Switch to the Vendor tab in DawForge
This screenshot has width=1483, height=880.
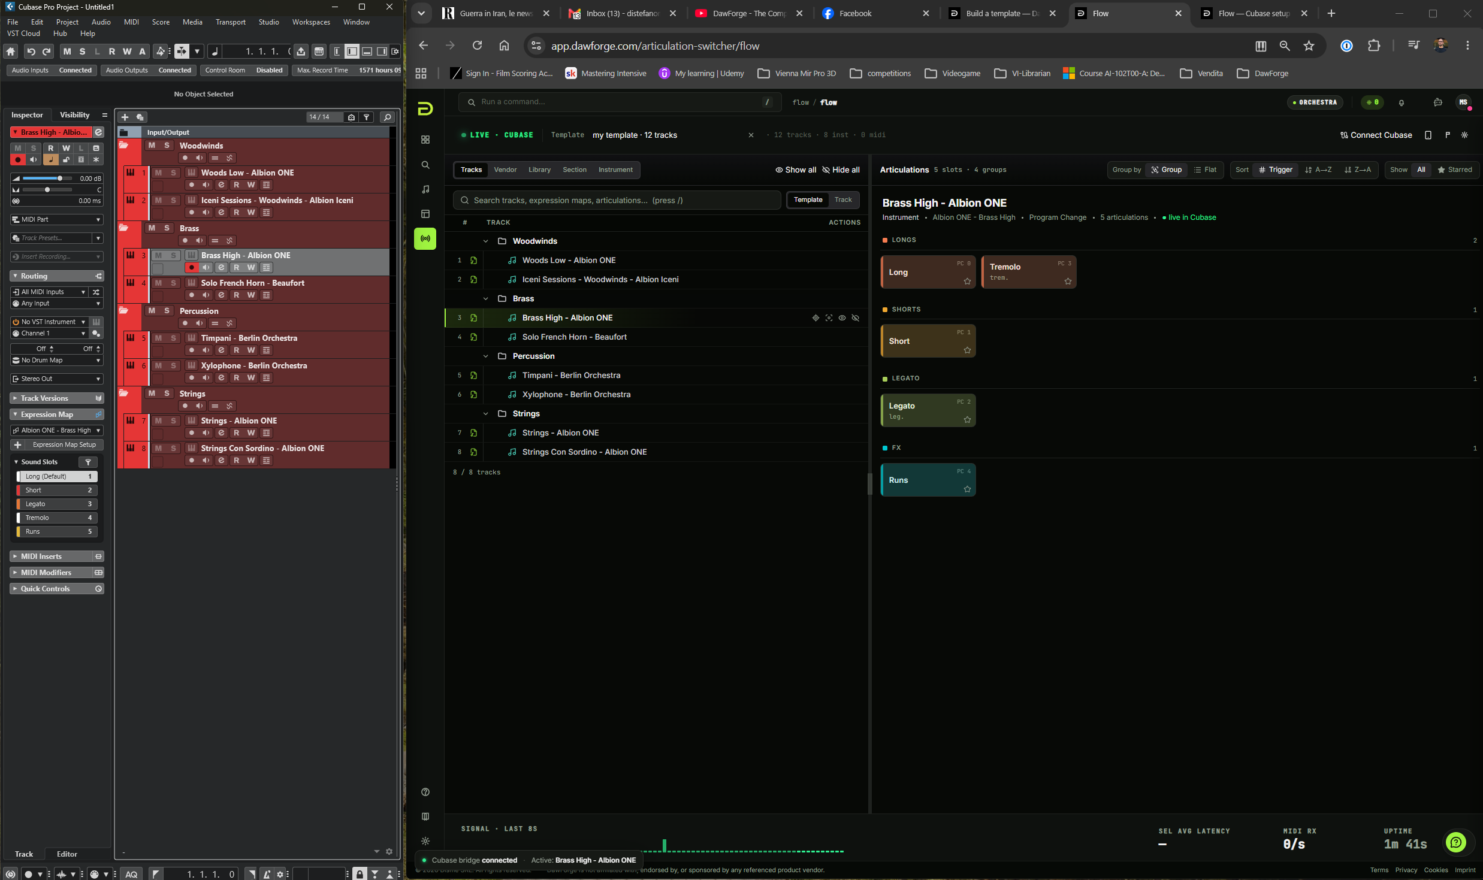click(x=505, y=170)
